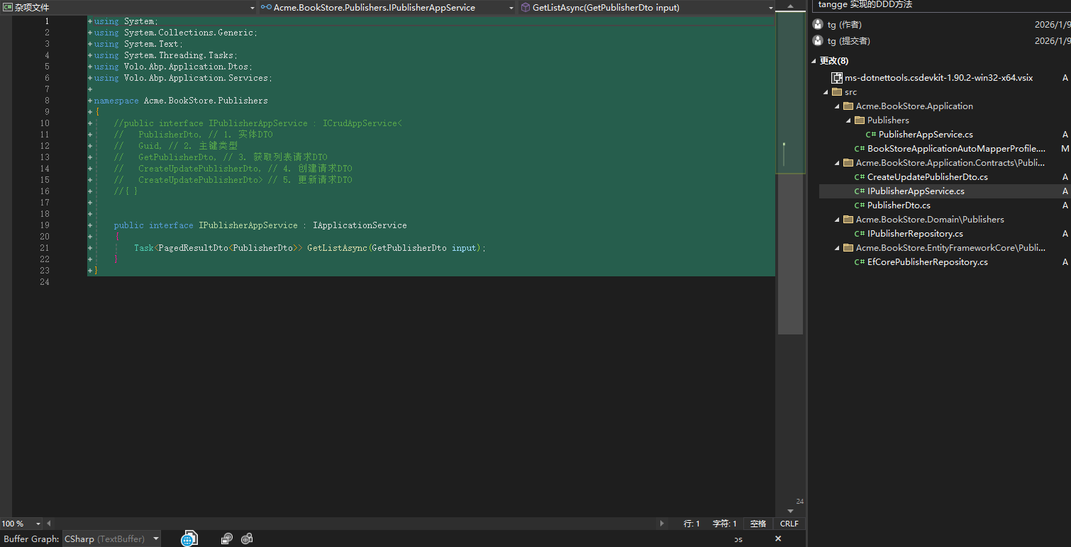Click IApplicationService in line 19
Viewport: 1071px width, 547px height.
[360, 225]
